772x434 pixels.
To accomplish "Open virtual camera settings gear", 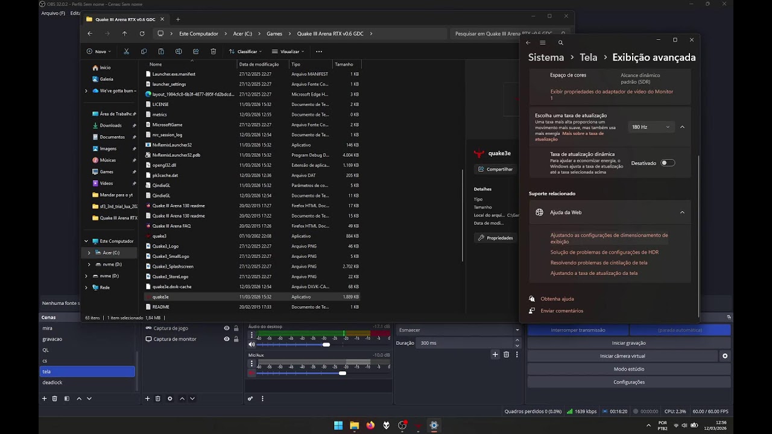I will click(725, 356).
